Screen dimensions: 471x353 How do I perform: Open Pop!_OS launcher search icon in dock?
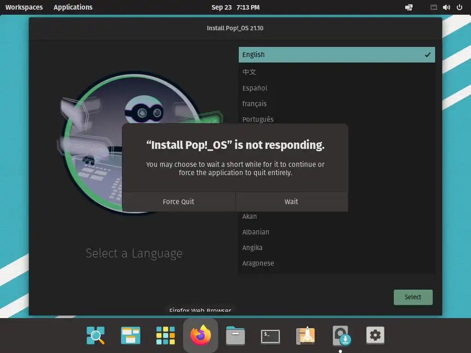[x=96, y=335]
